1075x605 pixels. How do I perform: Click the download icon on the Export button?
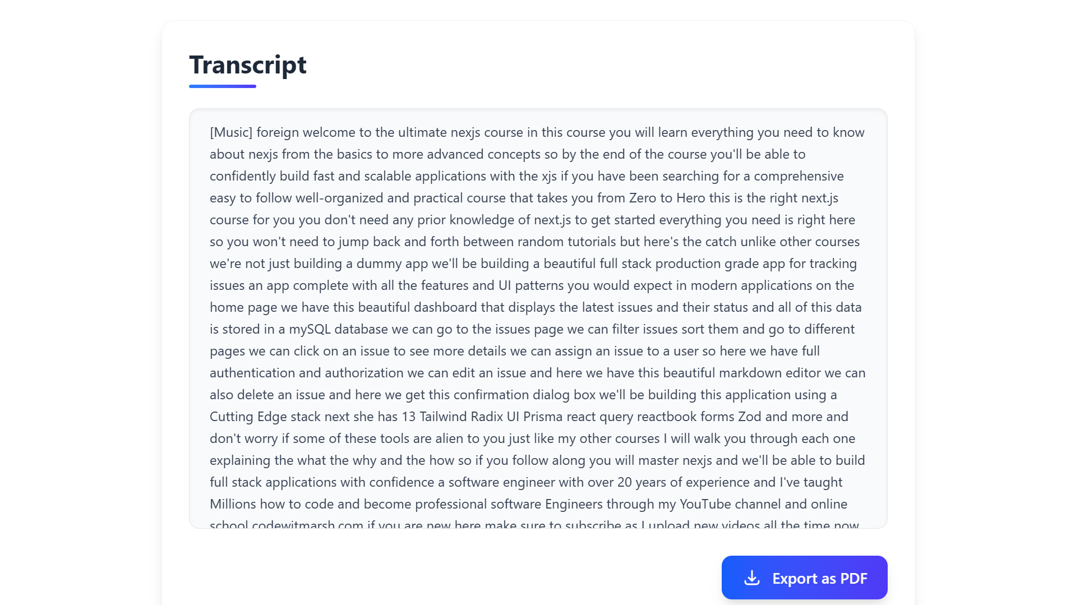point(751,578)
